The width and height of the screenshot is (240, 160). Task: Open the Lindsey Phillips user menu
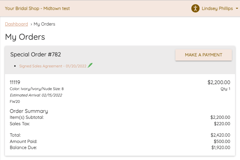(217, 9)
